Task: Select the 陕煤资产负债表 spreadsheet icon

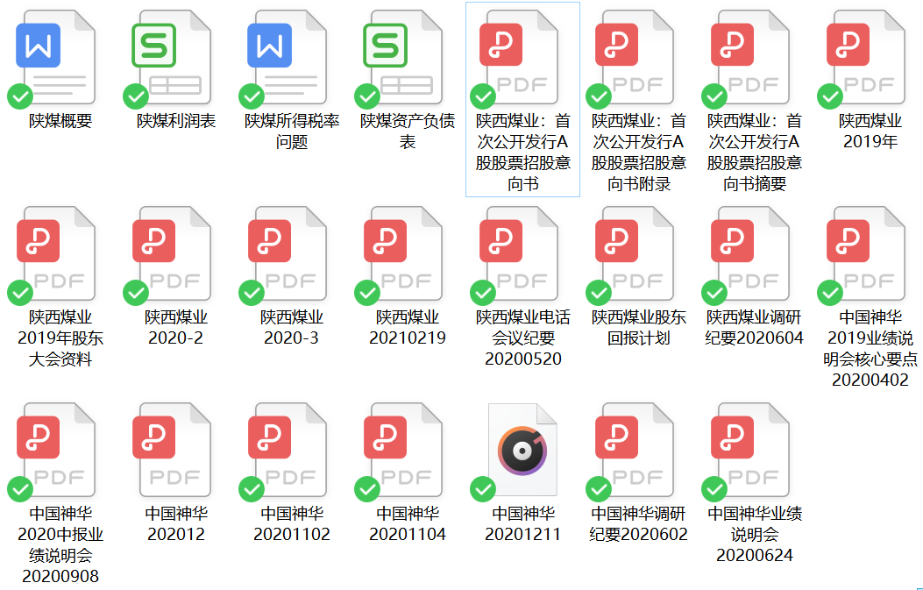Action: (x=402, y=58)
